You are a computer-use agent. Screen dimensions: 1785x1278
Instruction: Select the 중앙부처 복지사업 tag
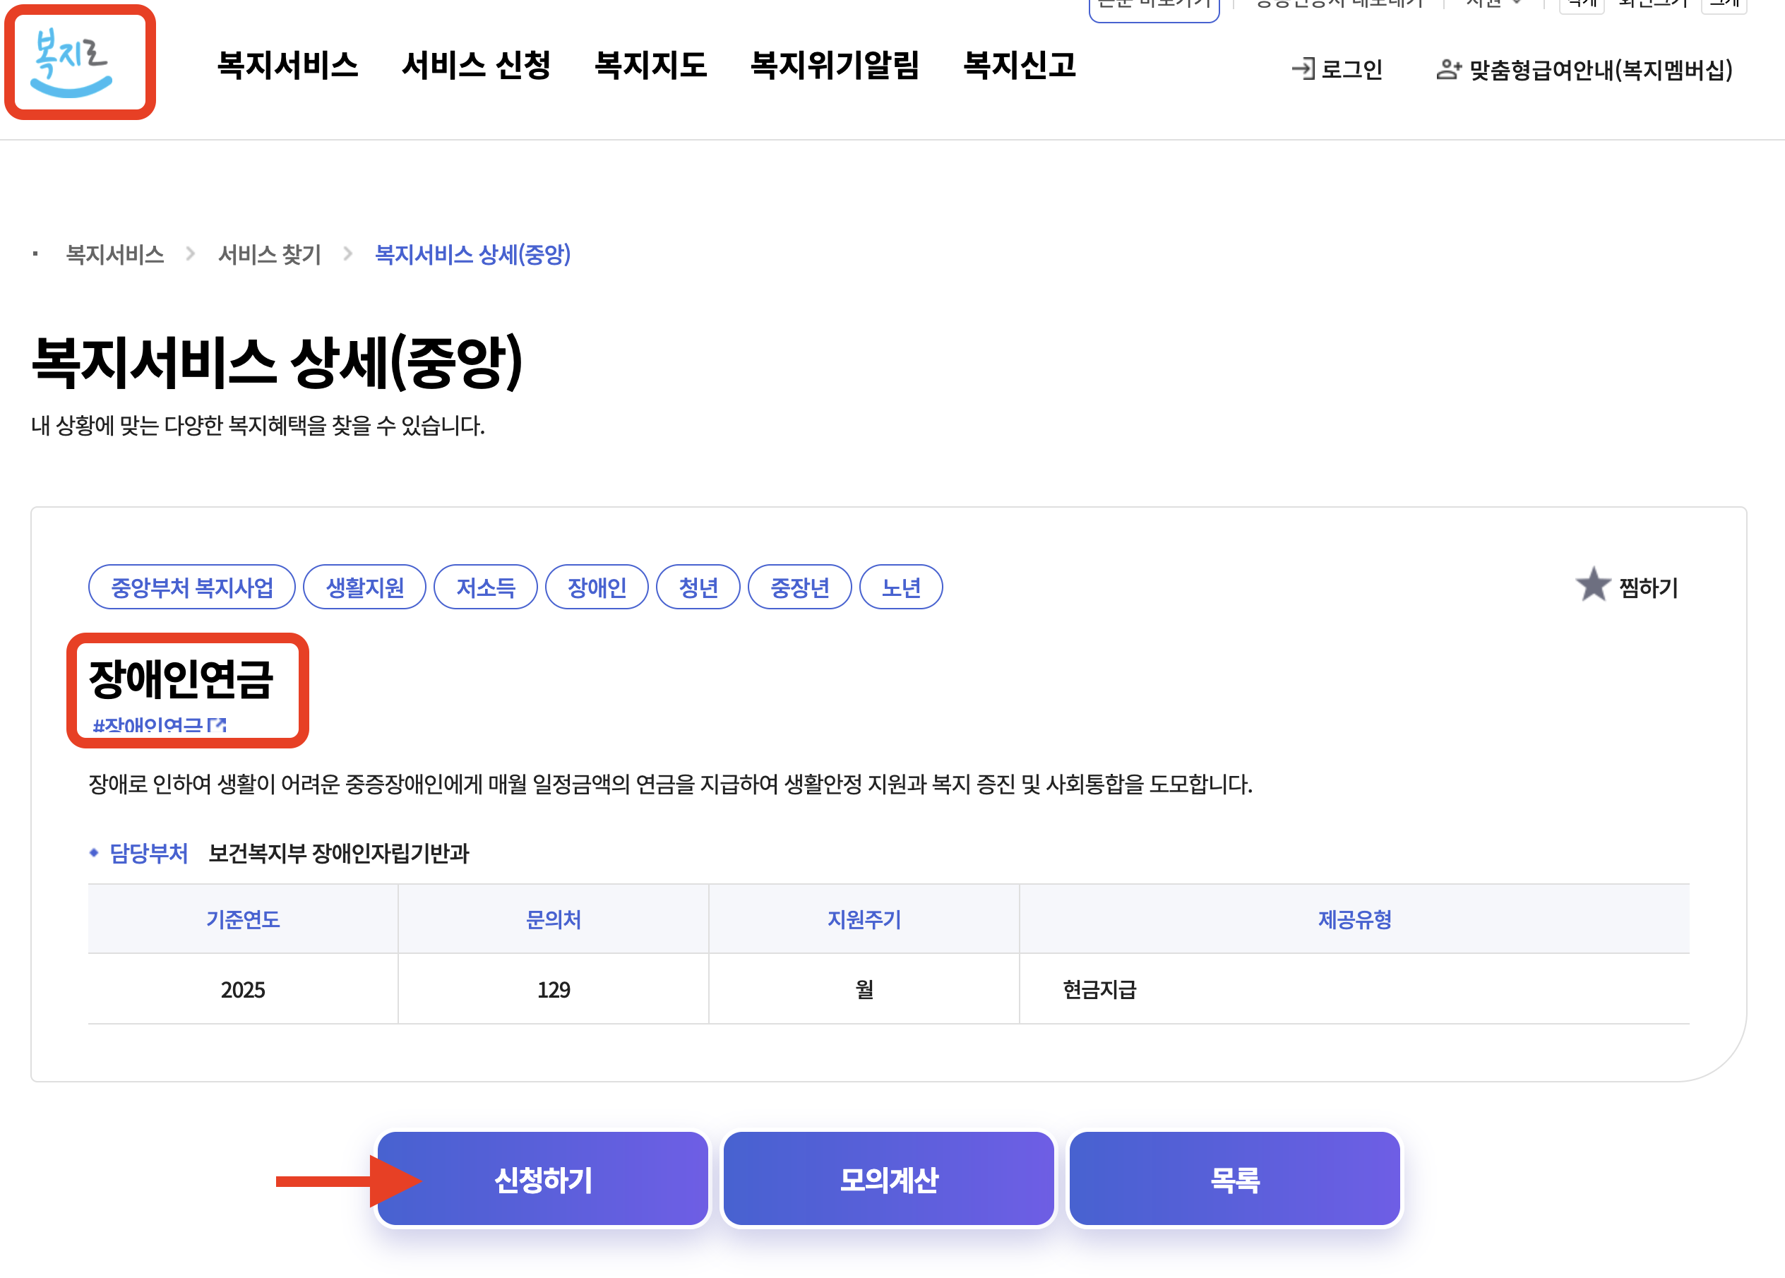(191, 587)
